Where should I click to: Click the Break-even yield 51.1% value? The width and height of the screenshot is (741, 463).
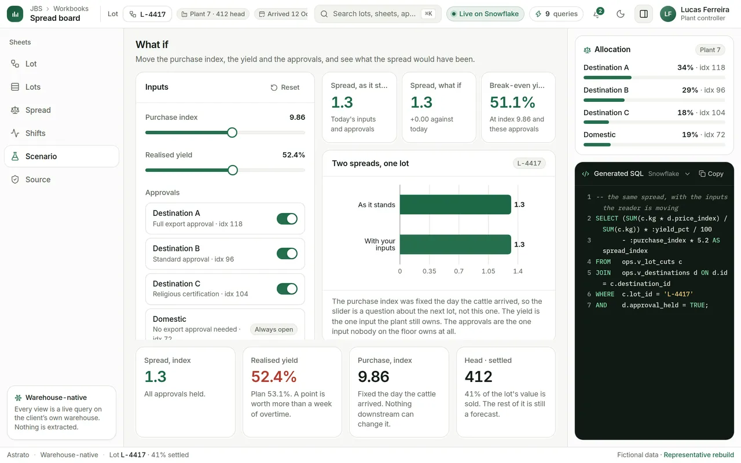click(x=512, y=102)
